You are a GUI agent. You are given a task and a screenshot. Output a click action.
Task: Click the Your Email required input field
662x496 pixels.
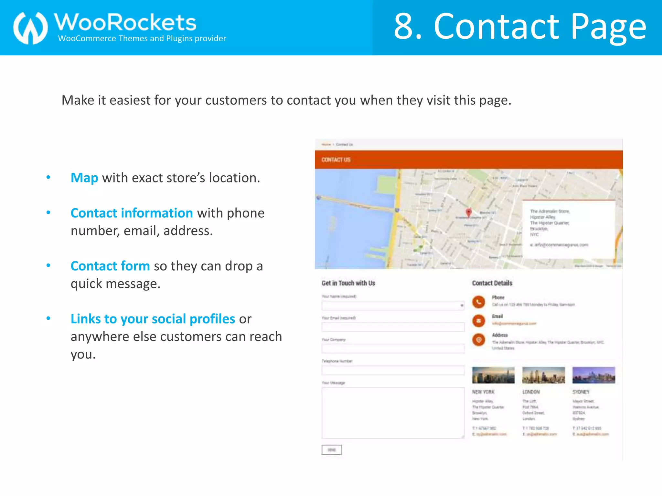pos(393,327)
